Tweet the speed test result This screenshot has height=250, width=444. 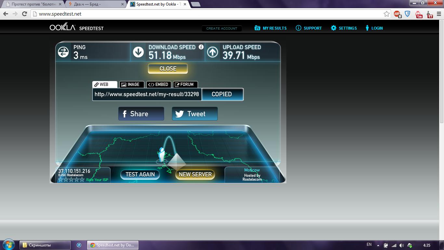(x=195, y=114)
